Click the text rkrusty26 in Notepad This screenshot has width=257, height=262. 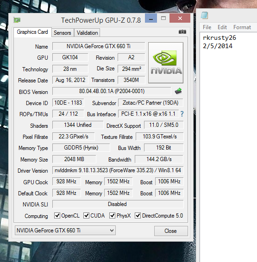pyautogui.click(x=219, y=38)
